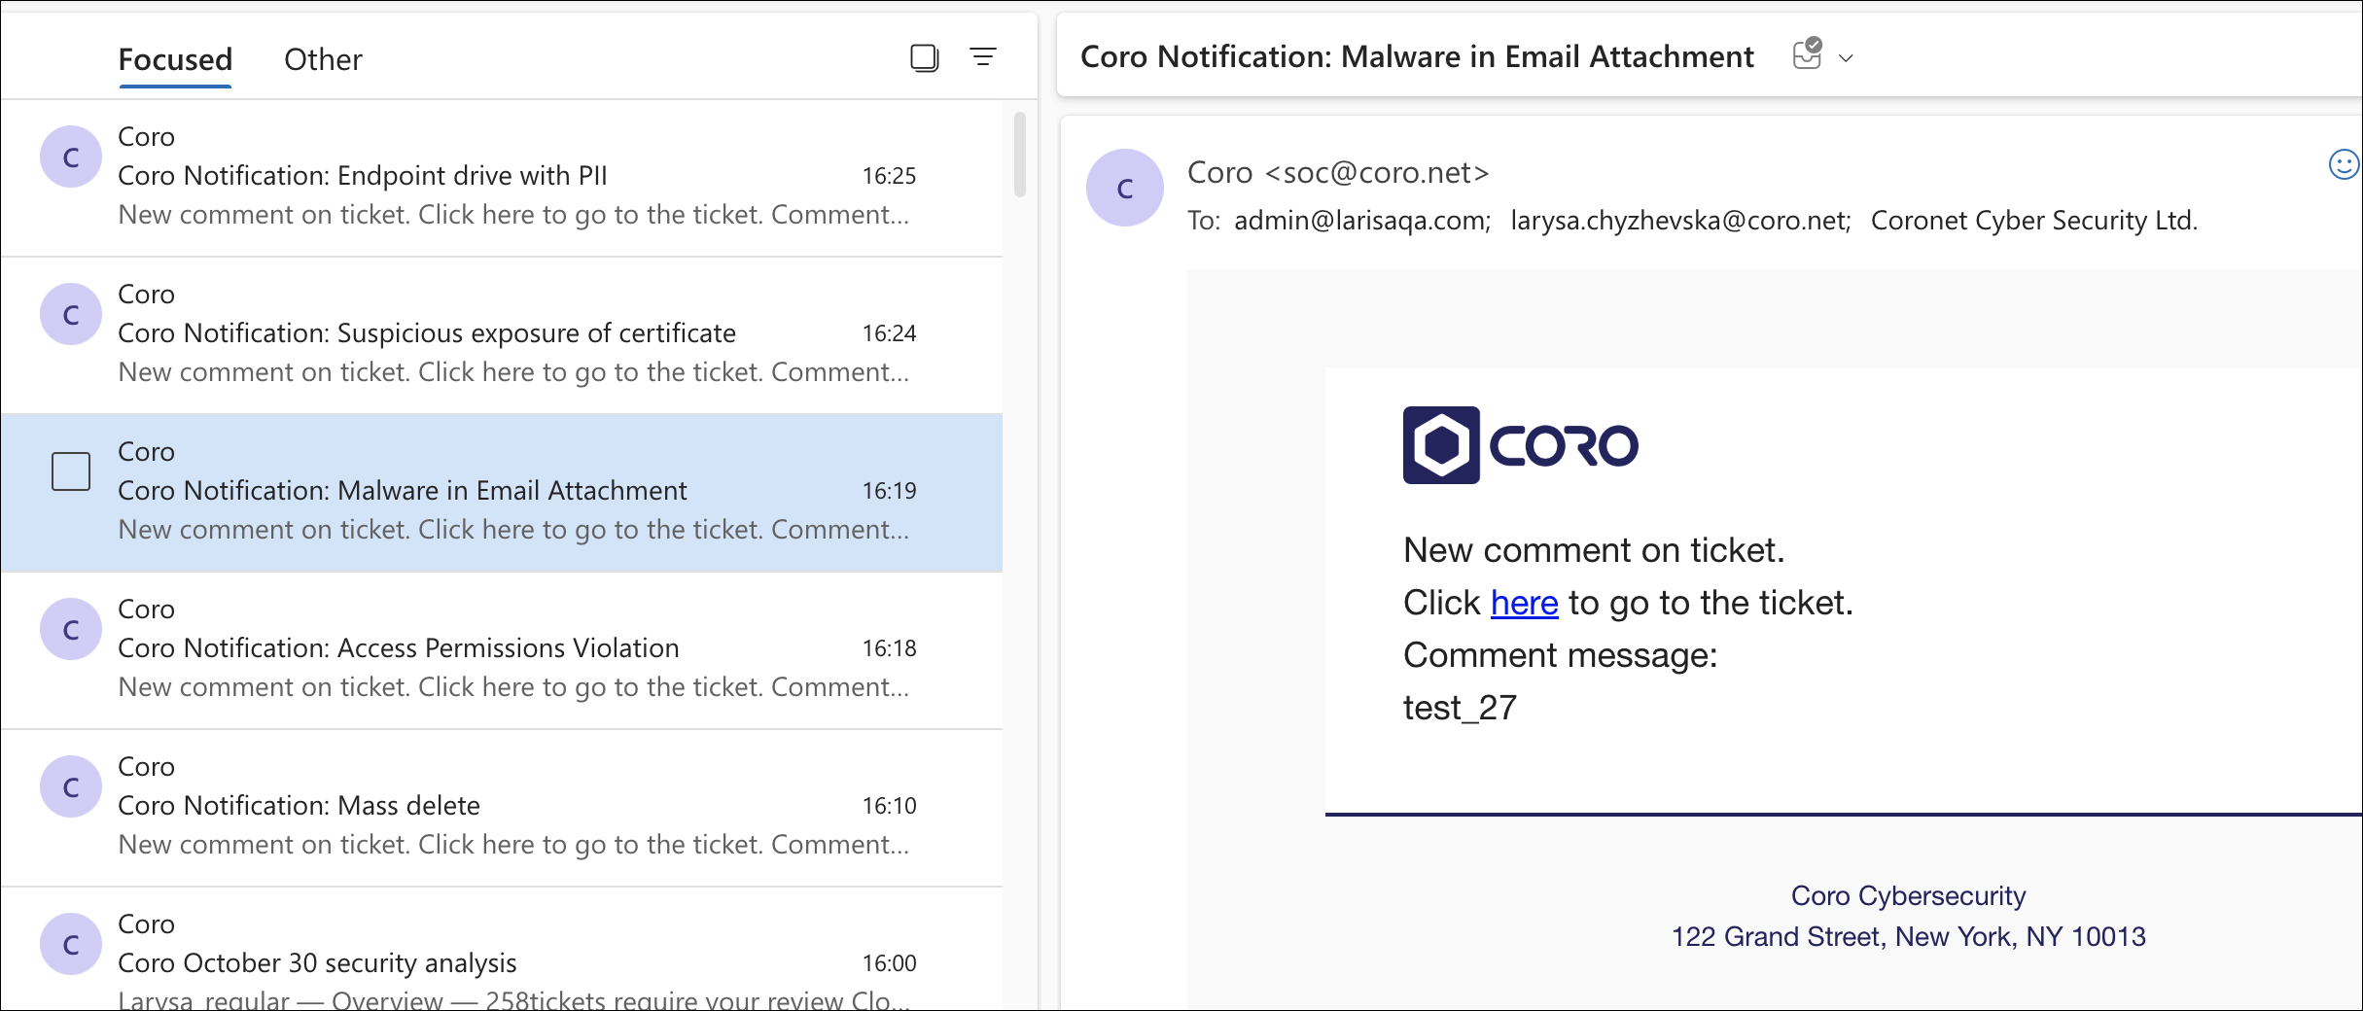Click avatar of Access Permissions Violation email

[x=71, y=629]
